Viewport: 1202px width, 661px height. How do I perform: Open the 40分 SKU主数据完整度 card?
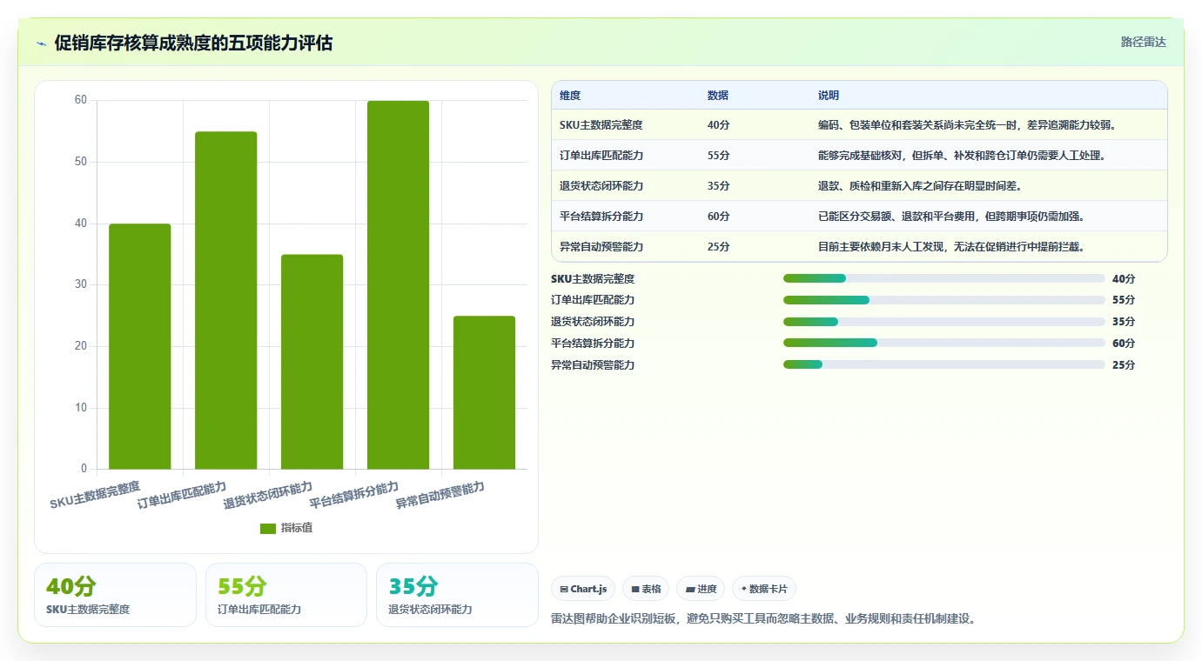[x=115, y=595]
